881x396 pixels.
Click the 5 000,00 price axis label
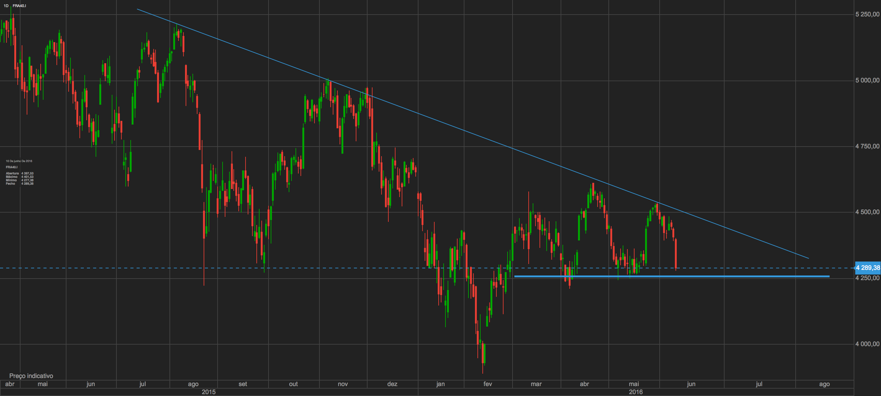867,81
